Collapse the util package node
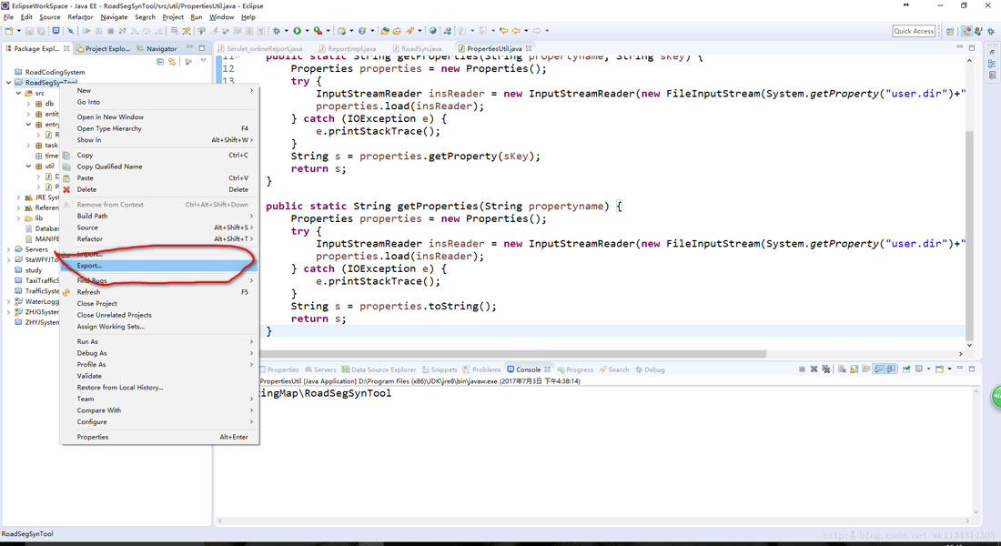 pyautogui.click(x=28, y=166)
